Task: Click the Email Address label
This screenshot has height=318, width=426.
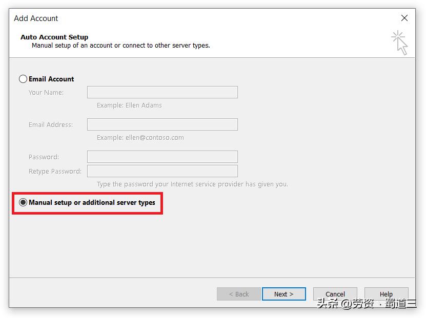Action: pyautogui.click(x=51, y=124)
